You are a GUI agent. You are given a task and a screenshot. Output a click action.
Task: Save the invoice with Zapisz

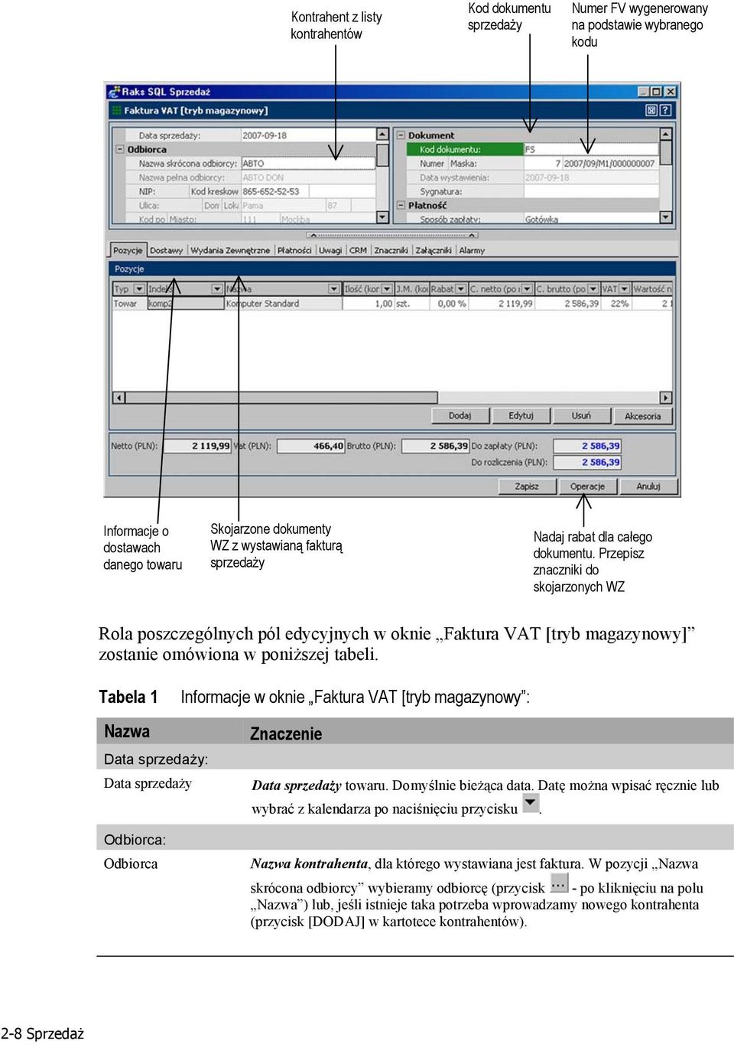(526, 486)
